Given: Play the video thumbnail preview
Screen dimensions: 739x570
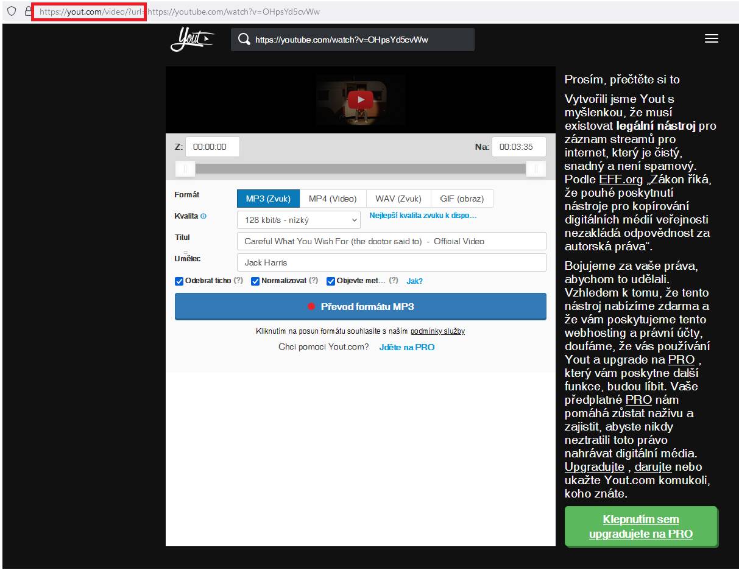Looking at the screenshot, I should (361, 100).
